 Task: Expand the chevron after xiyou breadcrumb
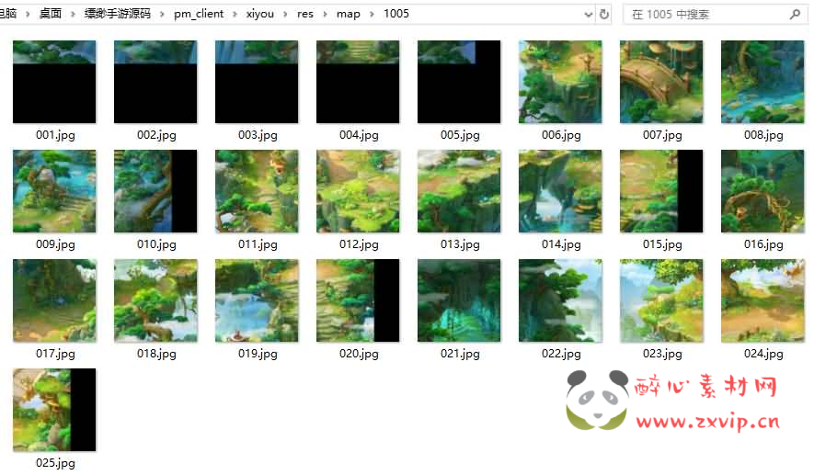point(284,15)
